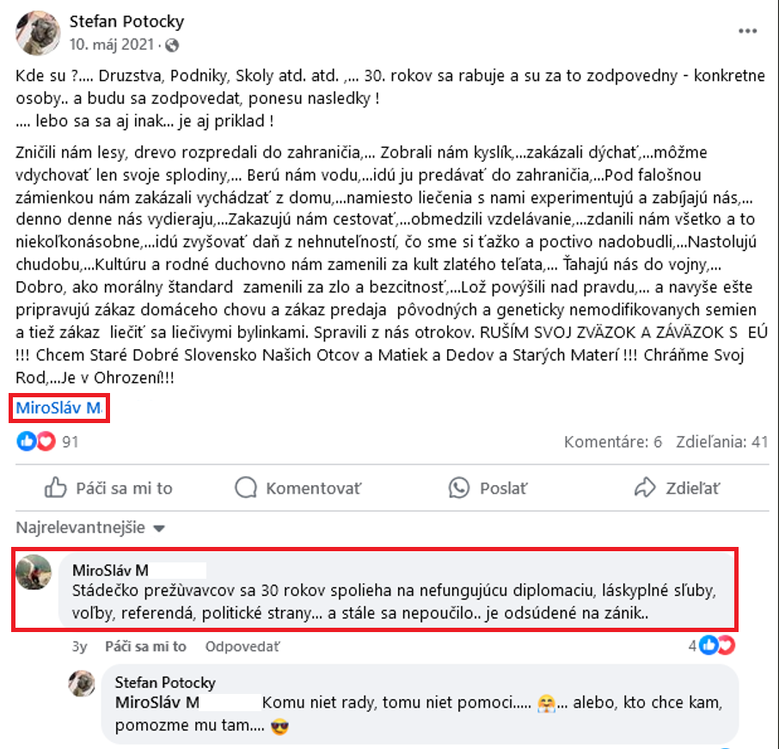Click the share arrow Zdieľať icon
This screenshot has width=779, height=749.
point(645,488)
